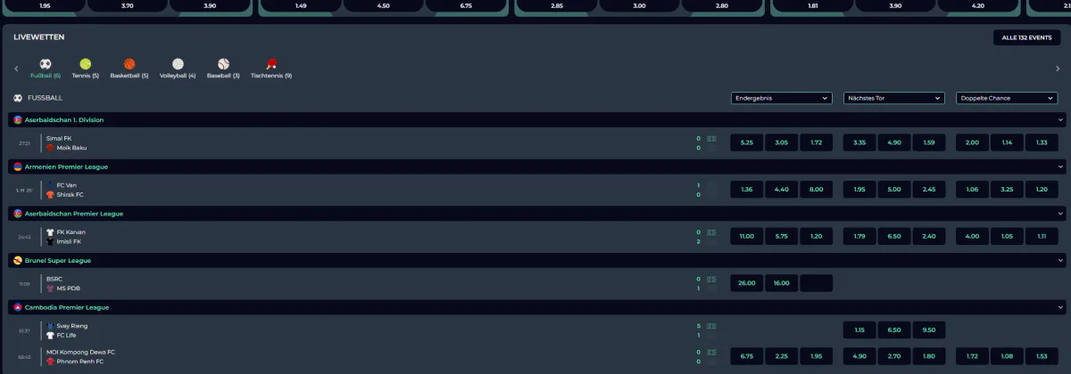The width and height of the screenshot is (1071, 374).
Task: Open the Nächstes Tor market dropdown
Action: [x=893, y=98]
